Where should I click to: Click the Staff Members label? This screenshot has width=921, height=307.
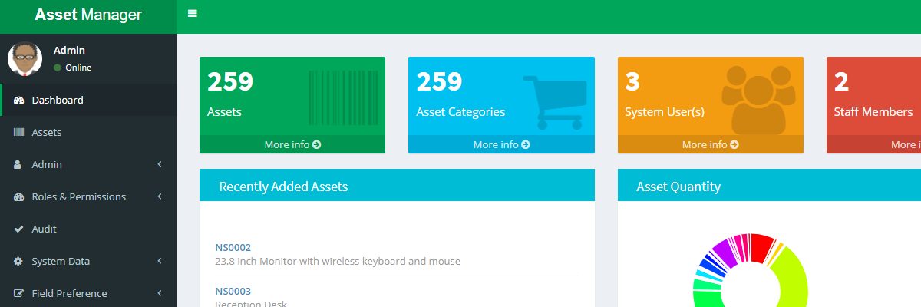[873, 112]
